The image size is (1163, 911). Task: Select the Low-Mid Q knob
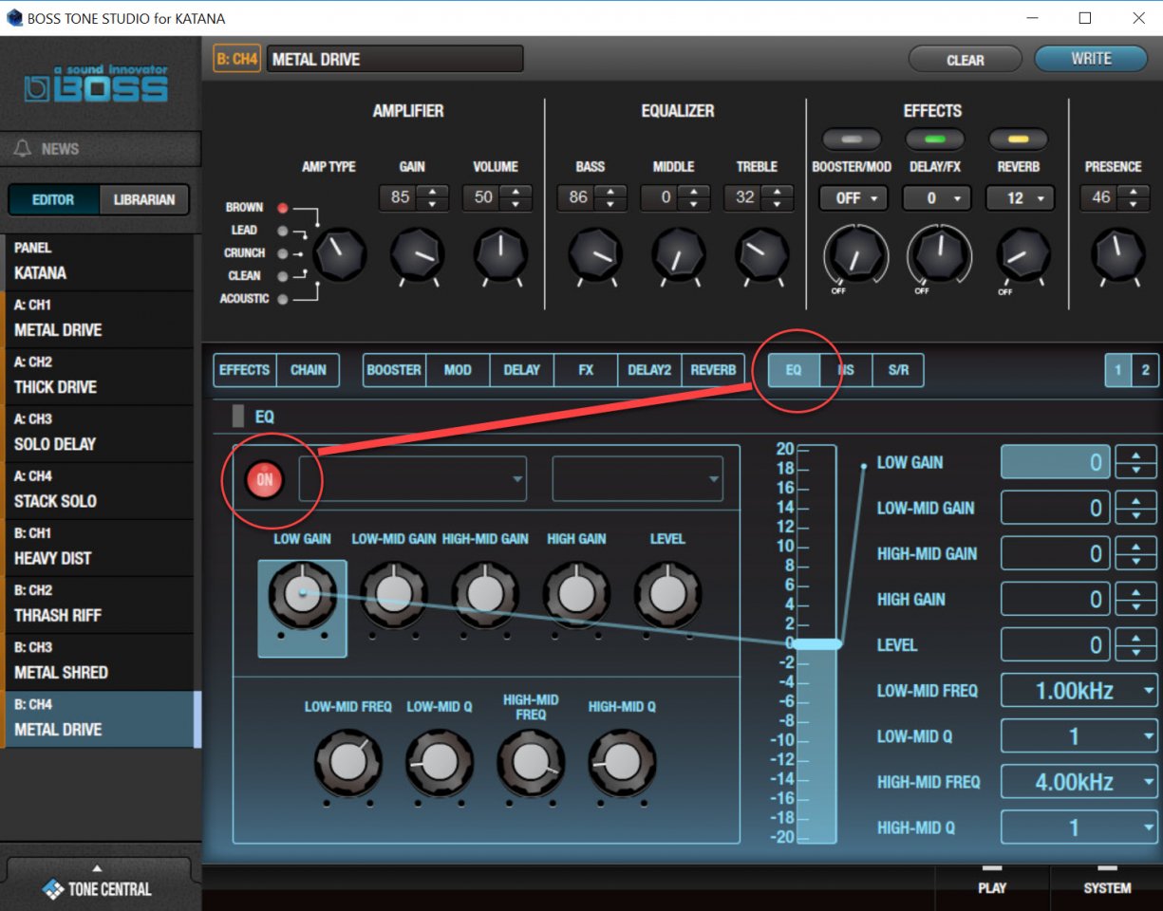(440, 764)
